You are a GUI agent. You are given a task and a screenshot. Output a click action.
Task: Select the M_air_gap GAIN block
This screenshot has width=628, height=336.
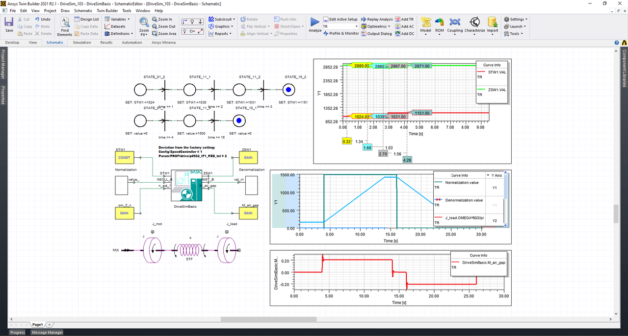coord(248,213)
